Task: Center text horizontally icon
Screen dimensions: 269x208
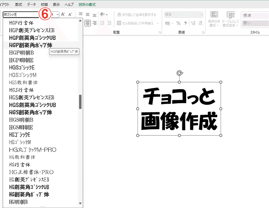Action: coord(88,23)
